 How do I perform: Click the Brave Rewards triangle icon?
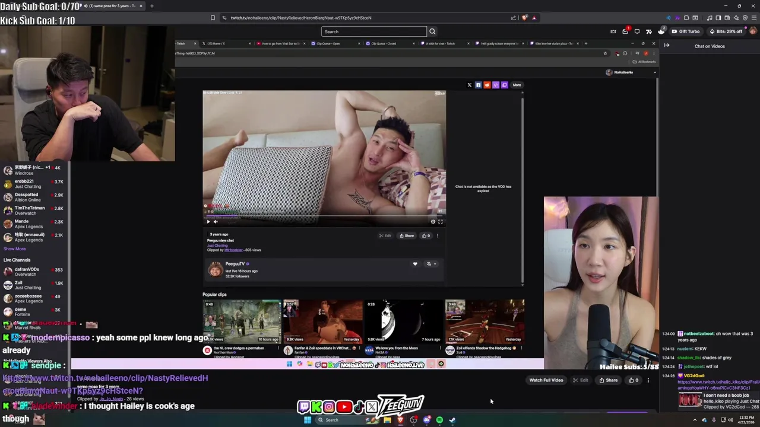point(534,18)
